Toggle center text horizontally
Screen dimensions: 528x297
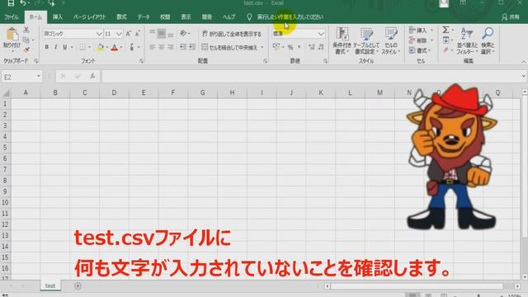click(162, 47)
